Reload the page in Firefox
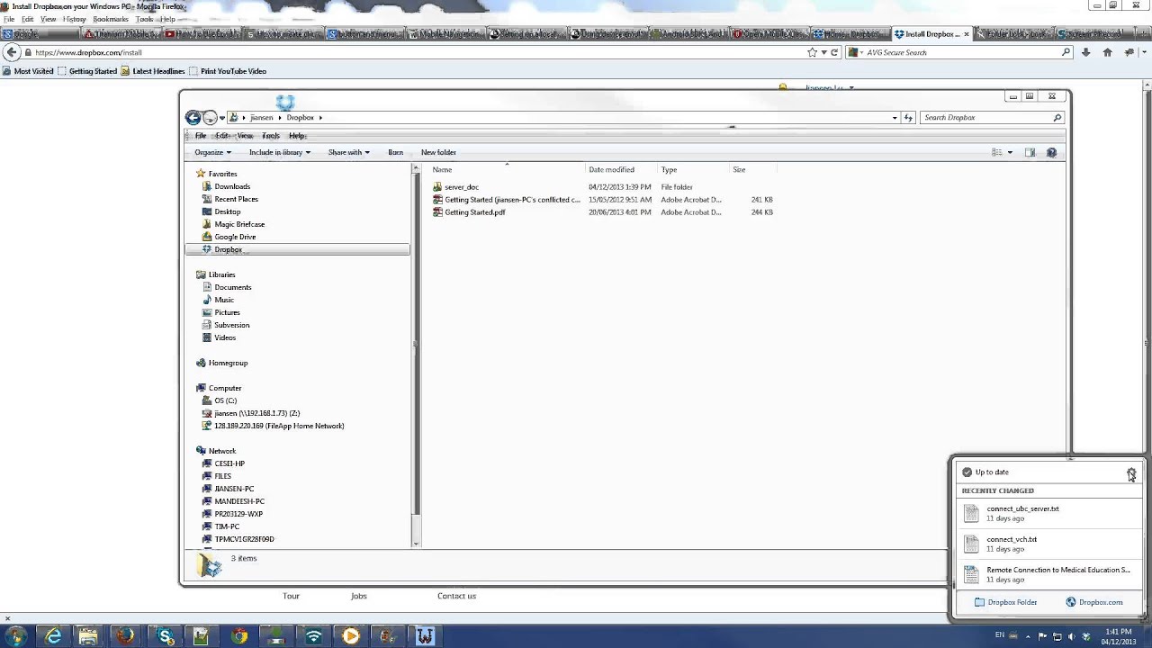Viewport: 1152px width, 648px height. click(x=834, y=52)
